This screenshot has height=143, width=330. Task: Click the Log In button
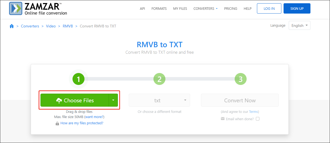[x=269, y=8]
